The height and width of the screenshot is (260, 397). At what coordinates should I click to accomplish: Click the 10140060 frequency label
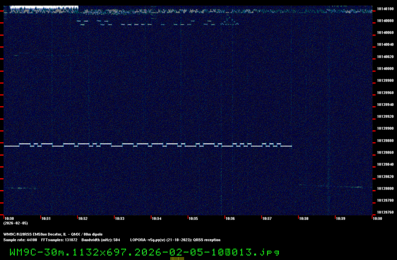coord(385,33)
